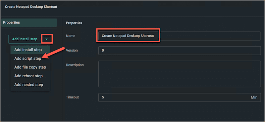Click the Timeout field label

tap(72, 97)
